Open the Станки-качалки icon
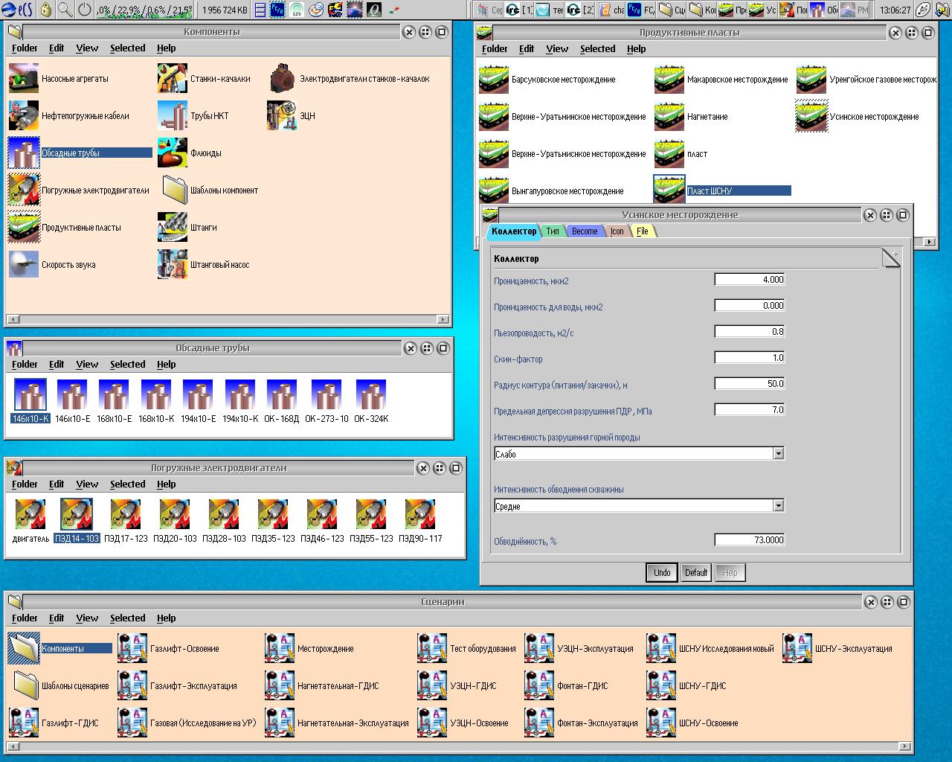 [x=173, y=79]
